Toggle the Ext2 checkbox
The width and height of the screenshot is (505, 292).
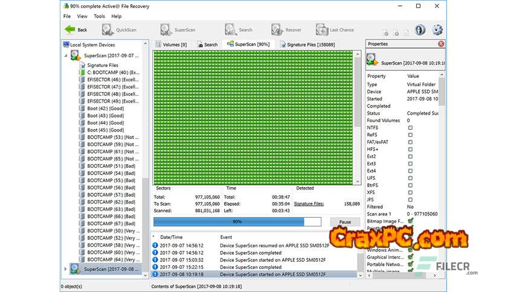coord(410,156)
